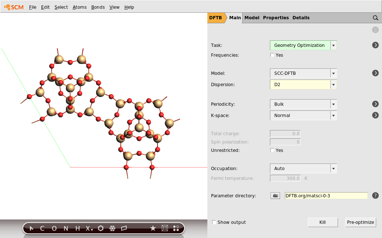382x238 pixels.
Task: Open the parameter directory folder browser
Action: click(275, 195)
